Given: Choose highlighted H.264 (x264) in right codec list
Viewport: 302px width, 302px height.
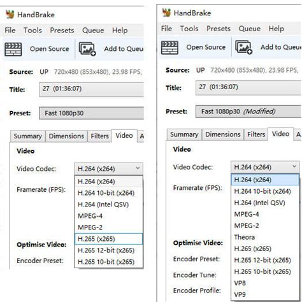Looking at the screenshot, I should tap(265, 180).
